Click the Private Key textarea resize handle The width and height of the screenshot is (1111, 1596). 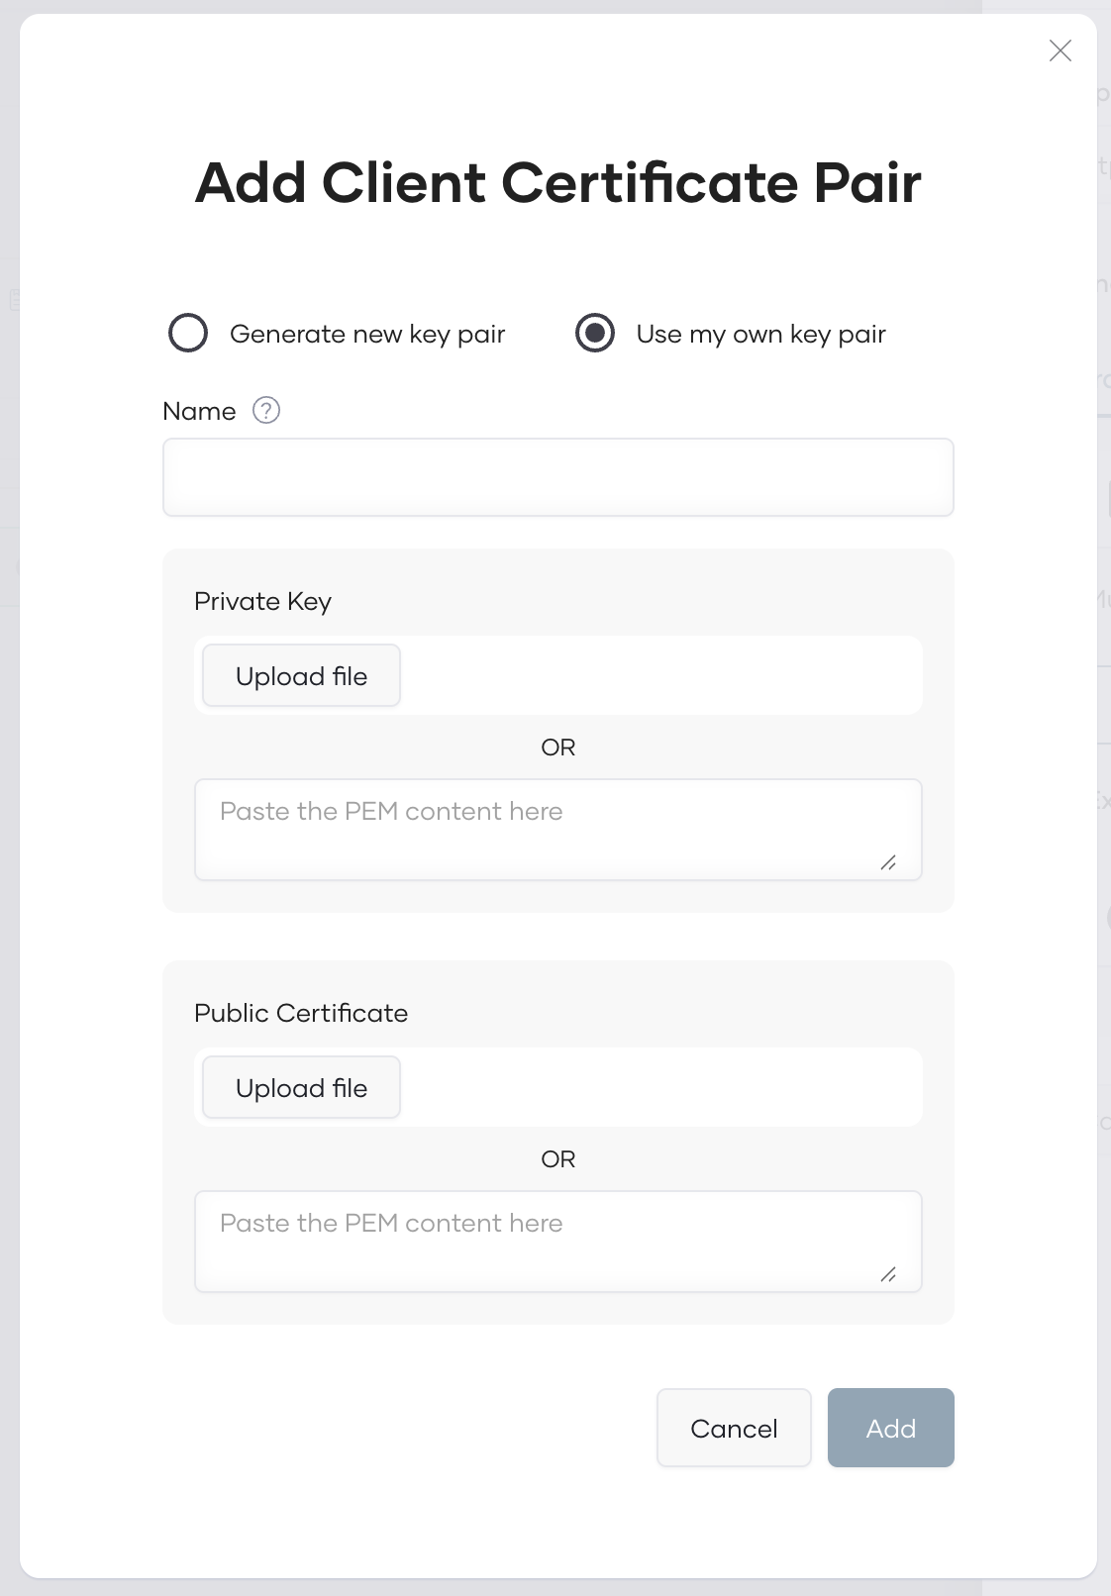pos(888,863)
